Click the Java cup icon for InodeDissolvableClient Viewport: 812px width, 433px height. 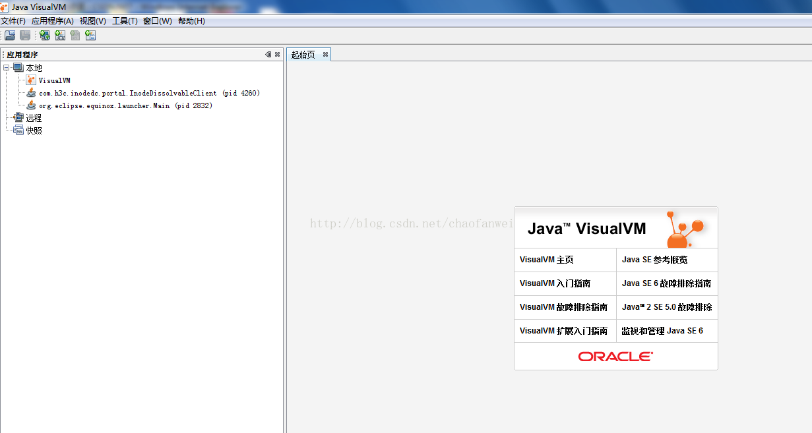[x=31, y=93]
